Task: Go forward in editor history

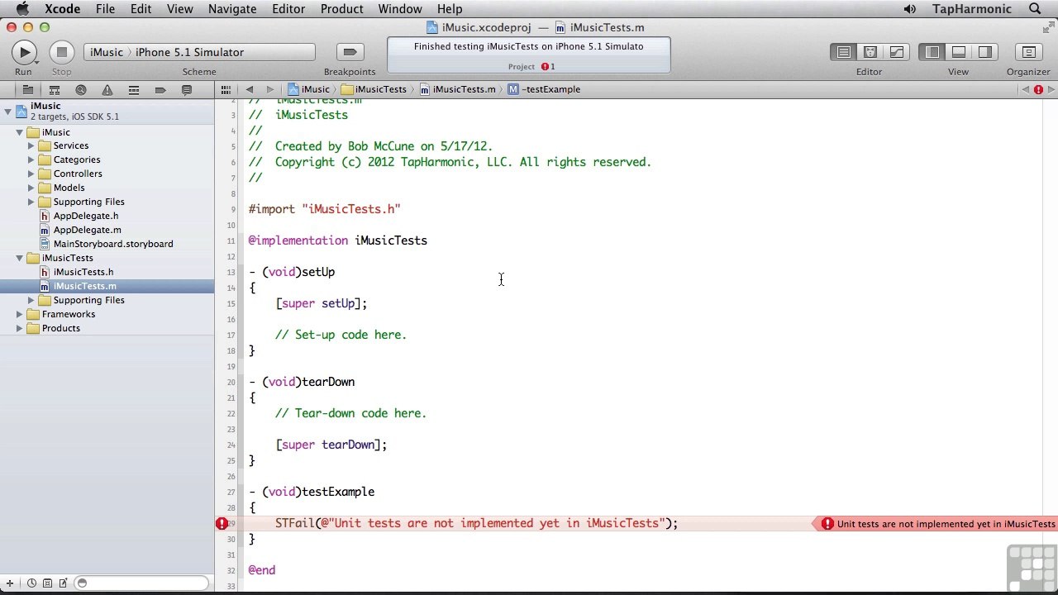Action: tap(269, 89)
